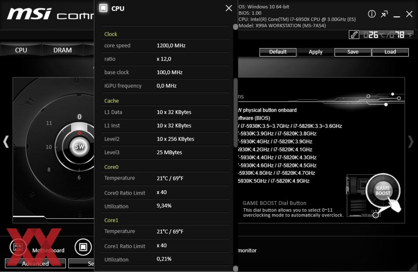
Task: Open the Motherboard info icon
Action: pos(18,247)
